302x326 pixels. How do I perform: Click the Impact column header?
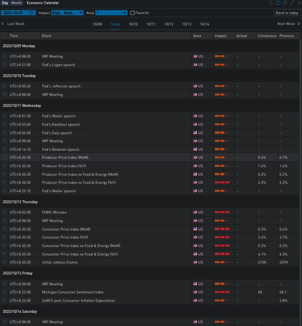pyautogui.click(x=220, y=36)
